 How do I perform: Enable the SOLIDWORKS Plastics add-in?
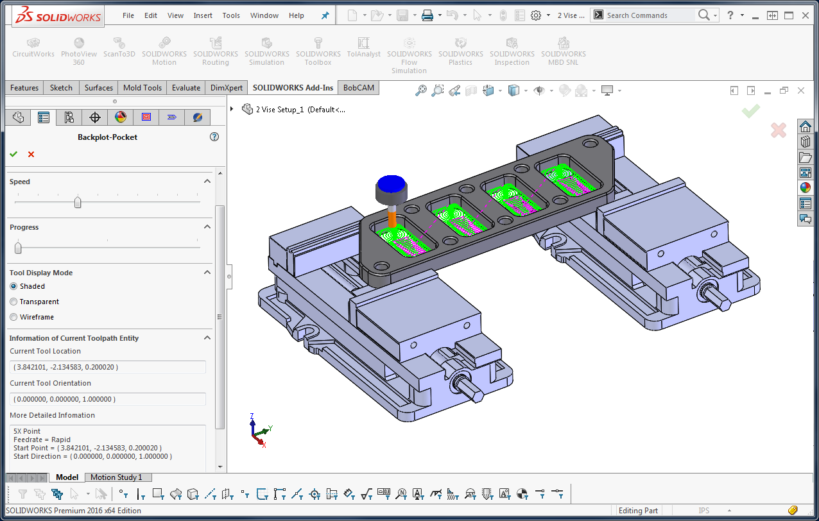pyautogui.click(x=461, y=51)
